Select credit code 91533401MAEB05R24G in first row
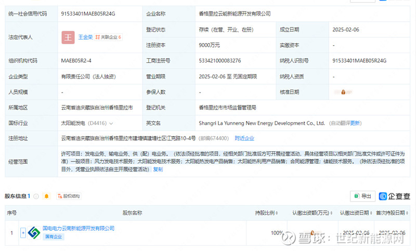416x251 pixels. pyautogui.click(x=88, y=14)
